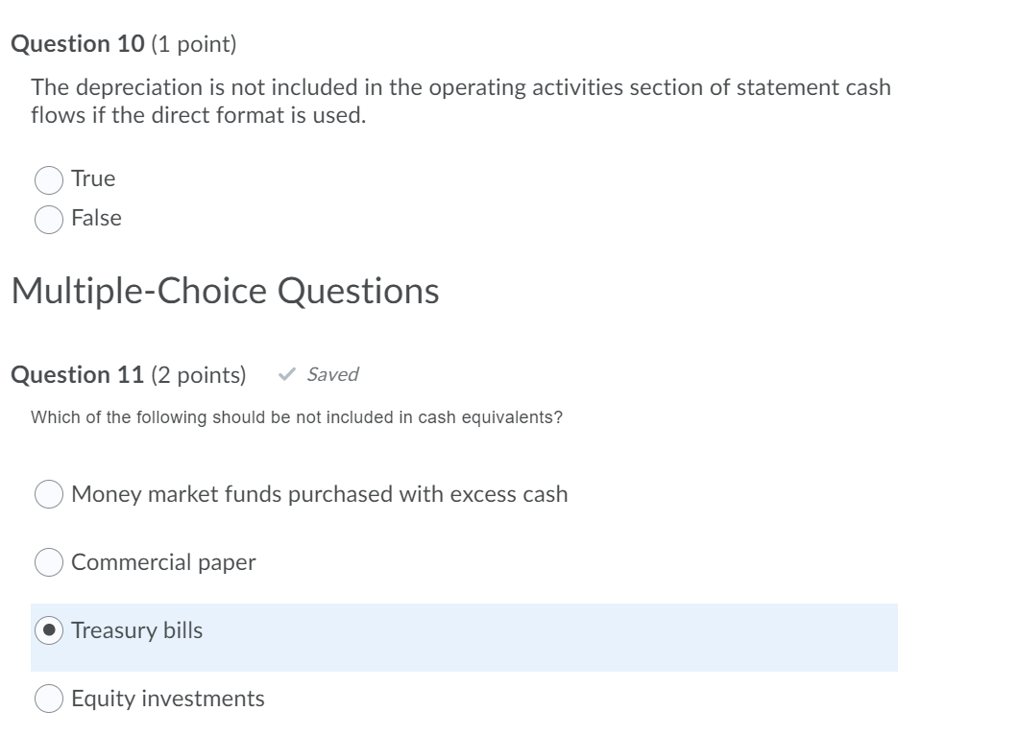Click the Saved checkmark icon
This screenshot has height=735, width=1019.
pos(286,374)
